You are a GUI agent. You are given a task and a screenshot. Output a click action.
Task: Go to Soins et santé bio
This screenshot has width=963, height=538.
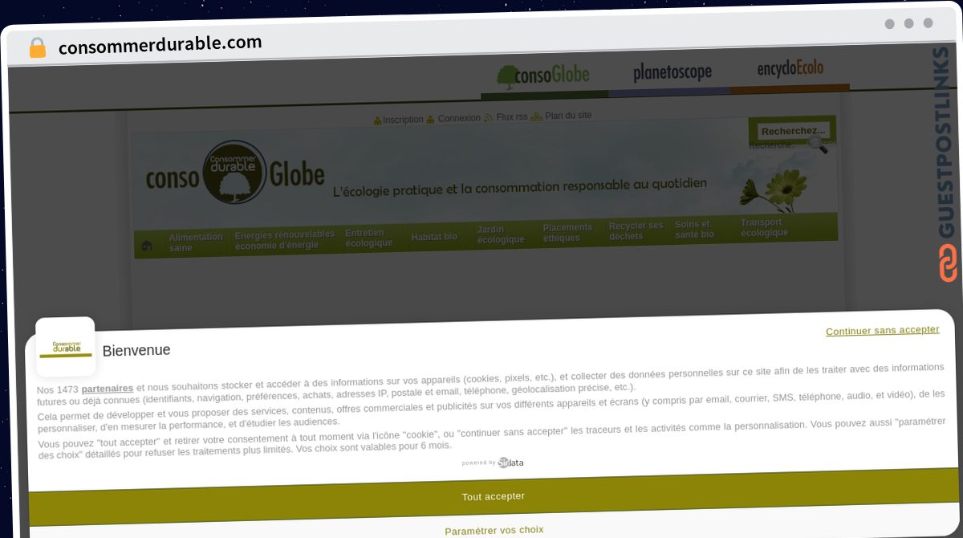(x=694, y=230)
